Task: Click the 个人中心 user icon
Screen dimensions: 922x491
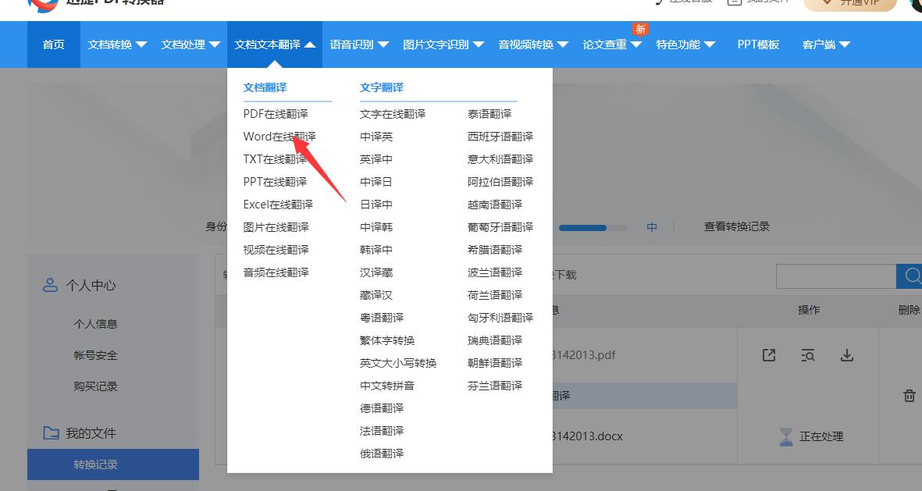Action: [x=50, y=285]
